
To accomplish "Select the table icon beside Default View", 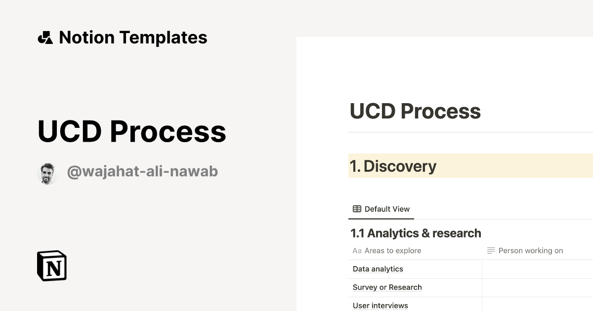I will pyautogui.click(x=356, y=208).
